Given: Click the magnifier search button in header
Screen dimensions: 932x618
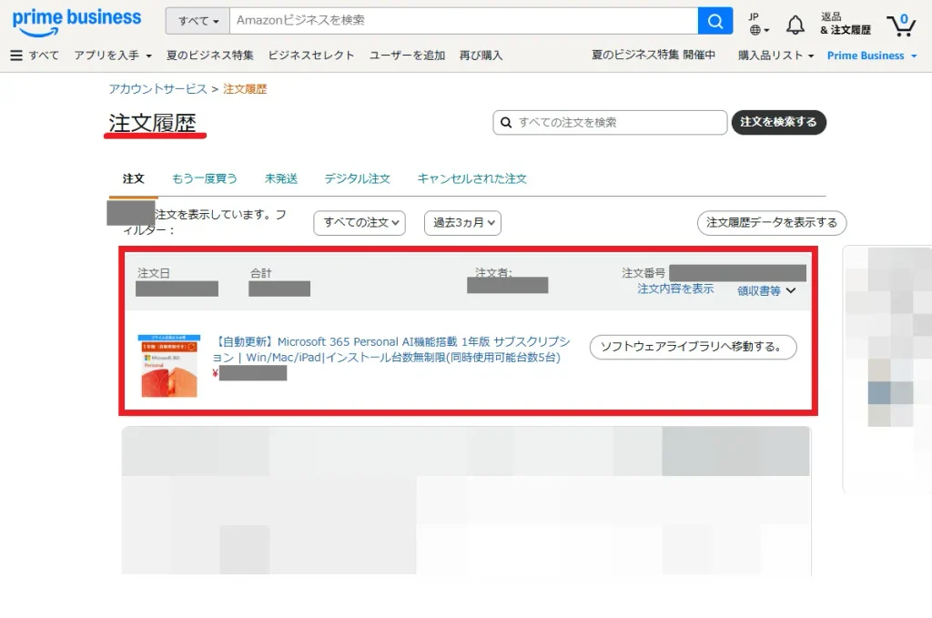Looking at the screenshot, I should [715, 22].
